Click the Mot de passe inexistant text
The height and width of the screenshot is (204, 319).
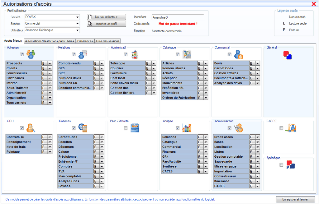(178, 24)
